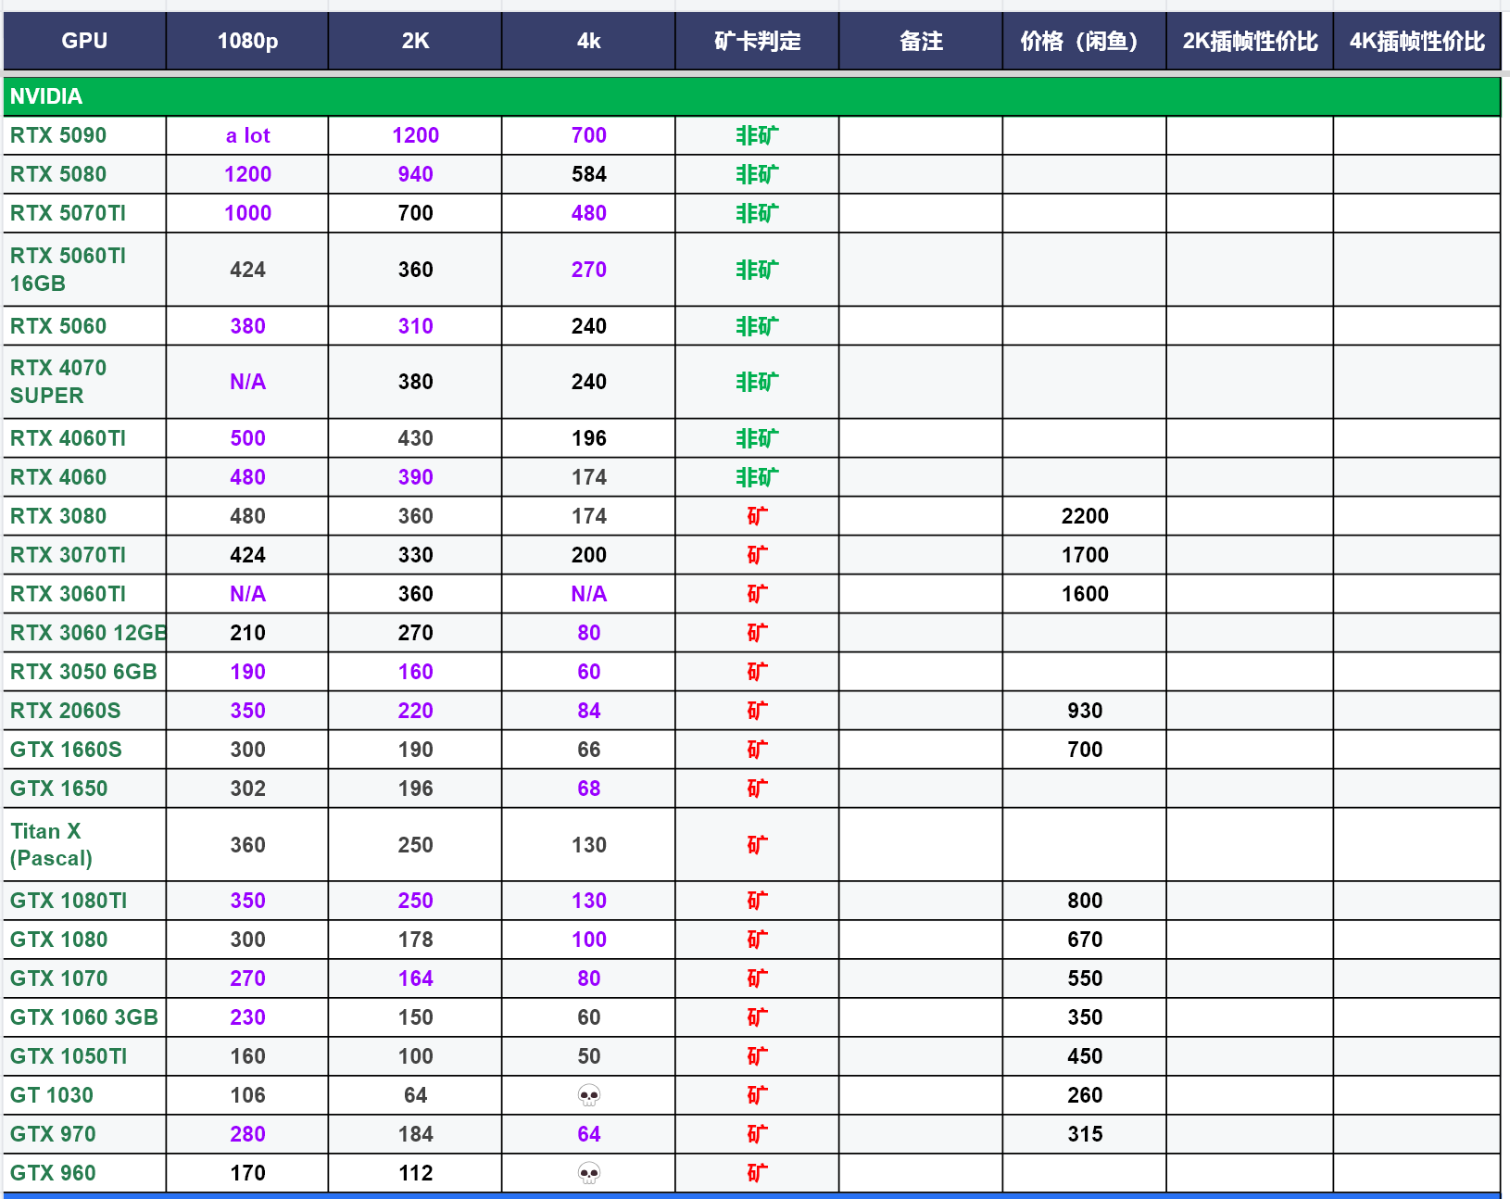Select the RTX 3080 cell
This screenshot has width=1510, height=1199.
[x=84, y=516]
